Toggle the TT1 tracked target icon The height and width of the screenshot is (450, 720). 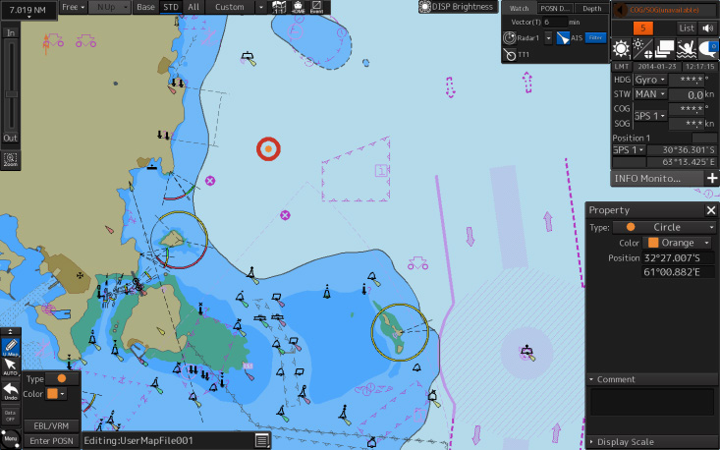click(509, 55)
